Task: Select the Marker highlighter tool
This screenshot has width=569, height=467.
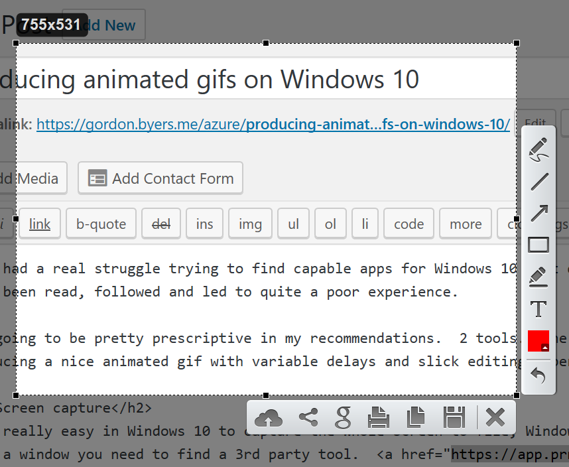Action: (x=538, y=277)
